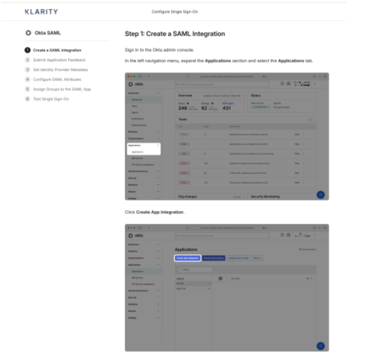385x356 pixels.
Task: Click the Assign Users to App button
Action: click(x=239, y=258)
